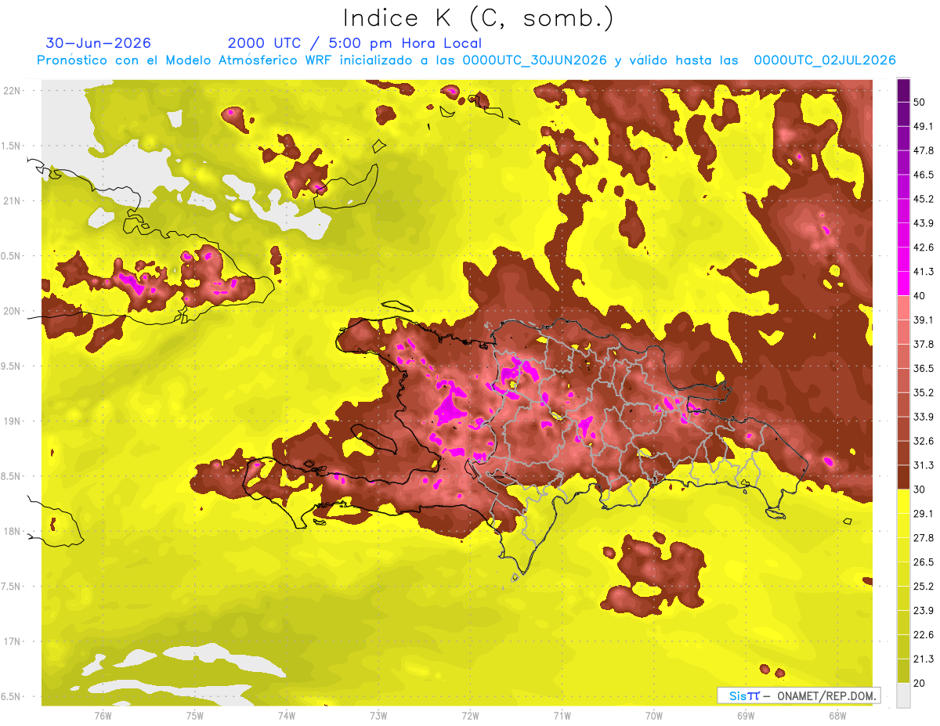The image size is (940, 726).
Task: Click the "Pronóstico con el Modelo Atmósferico WRF" subtitle line
Action: (x=466, y=60)
